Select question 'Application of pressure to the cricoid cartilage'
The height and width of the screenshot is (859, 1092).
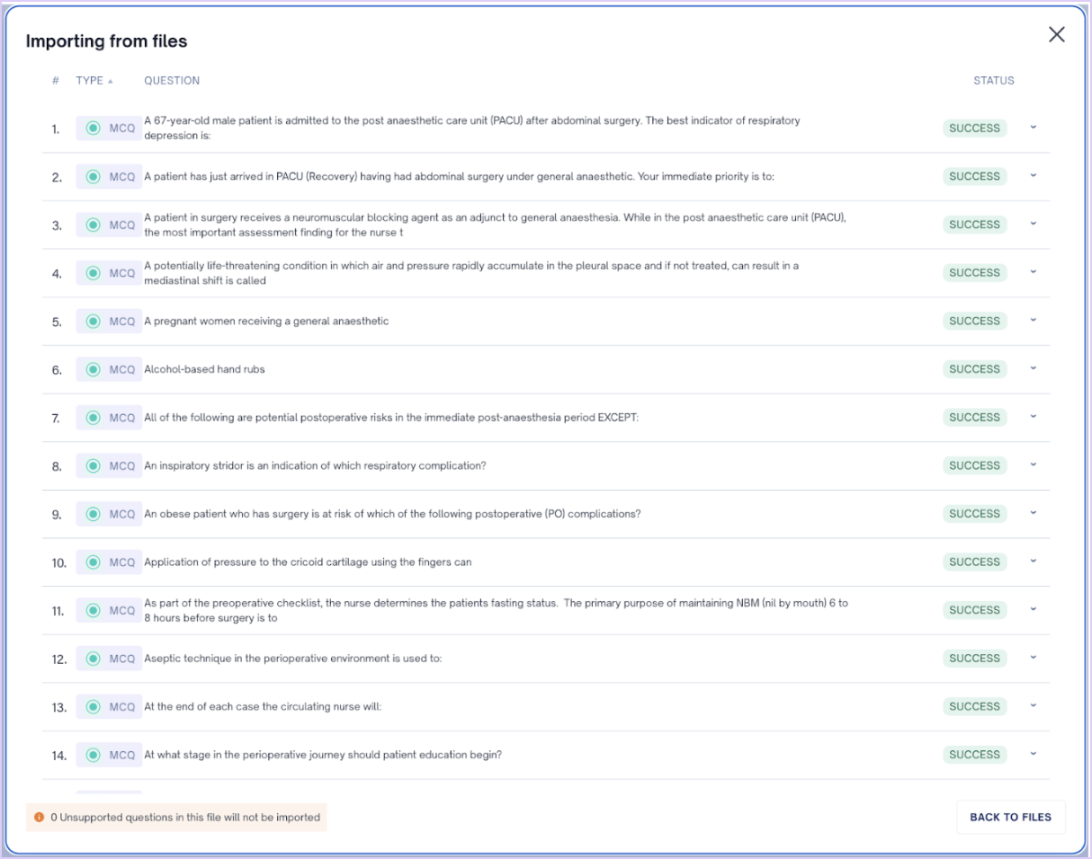point(308,562)
